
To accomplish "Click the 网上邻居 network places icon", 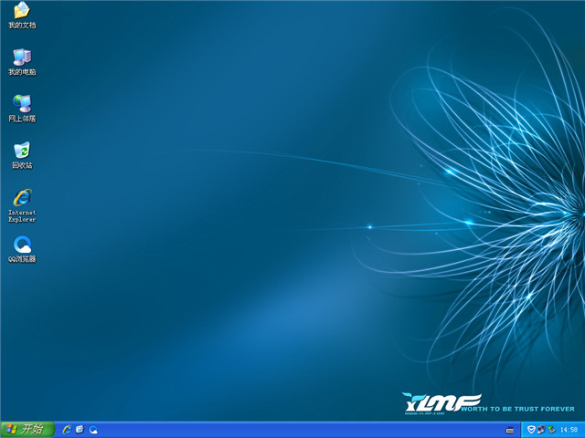I will [22, 104].
